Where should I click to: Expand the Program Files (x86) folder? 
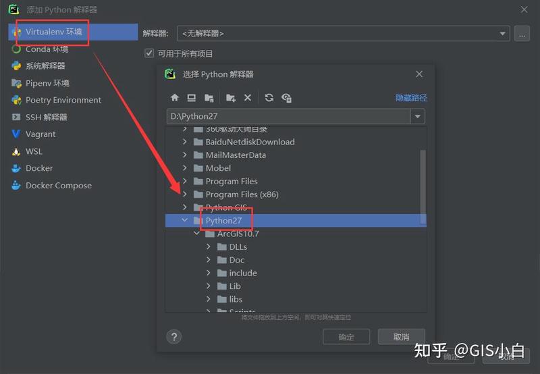click(x=185, y=194)
